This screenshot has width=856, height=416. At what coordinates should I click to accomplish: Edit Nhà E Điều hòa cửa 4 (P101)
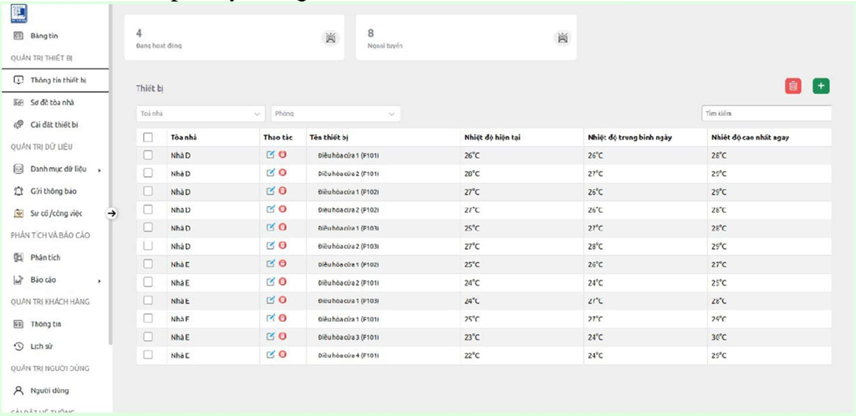point(270,354)
